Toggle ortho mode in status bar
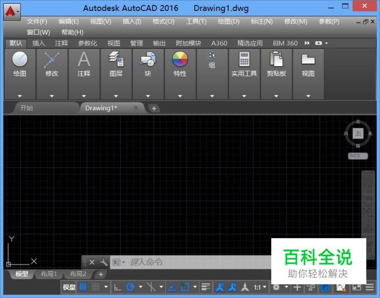Viewport: 380px width, 298px height. 118,287
